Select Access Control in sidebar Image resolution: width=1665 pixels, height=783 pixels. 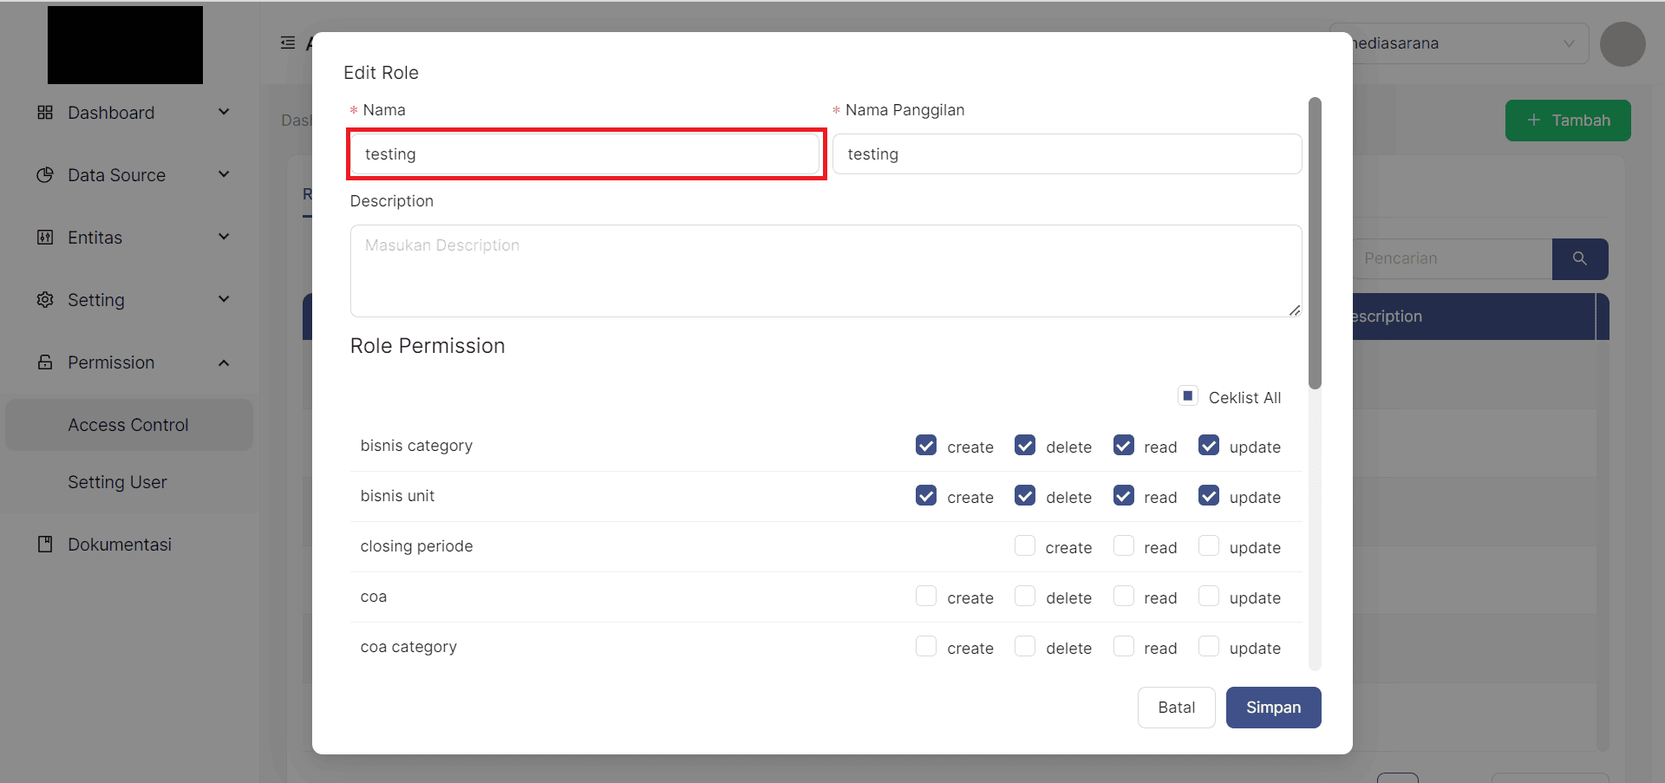pyautogui.click(x=128, y=425)
